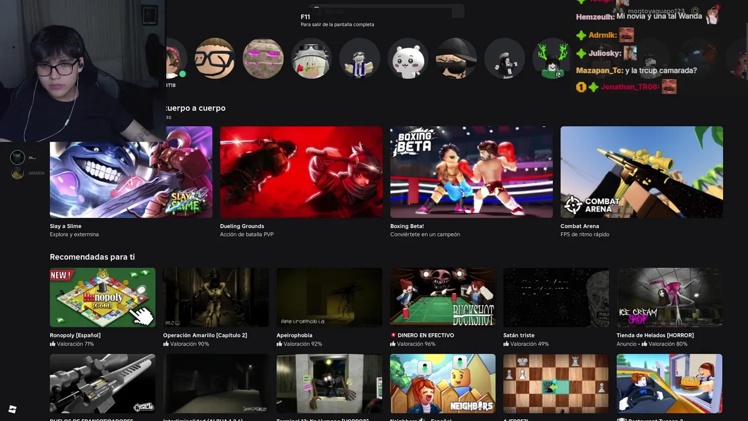Open the profile avatar with notification badge
Viewport: 748px width, 421px height.
(x=712, y=15)
